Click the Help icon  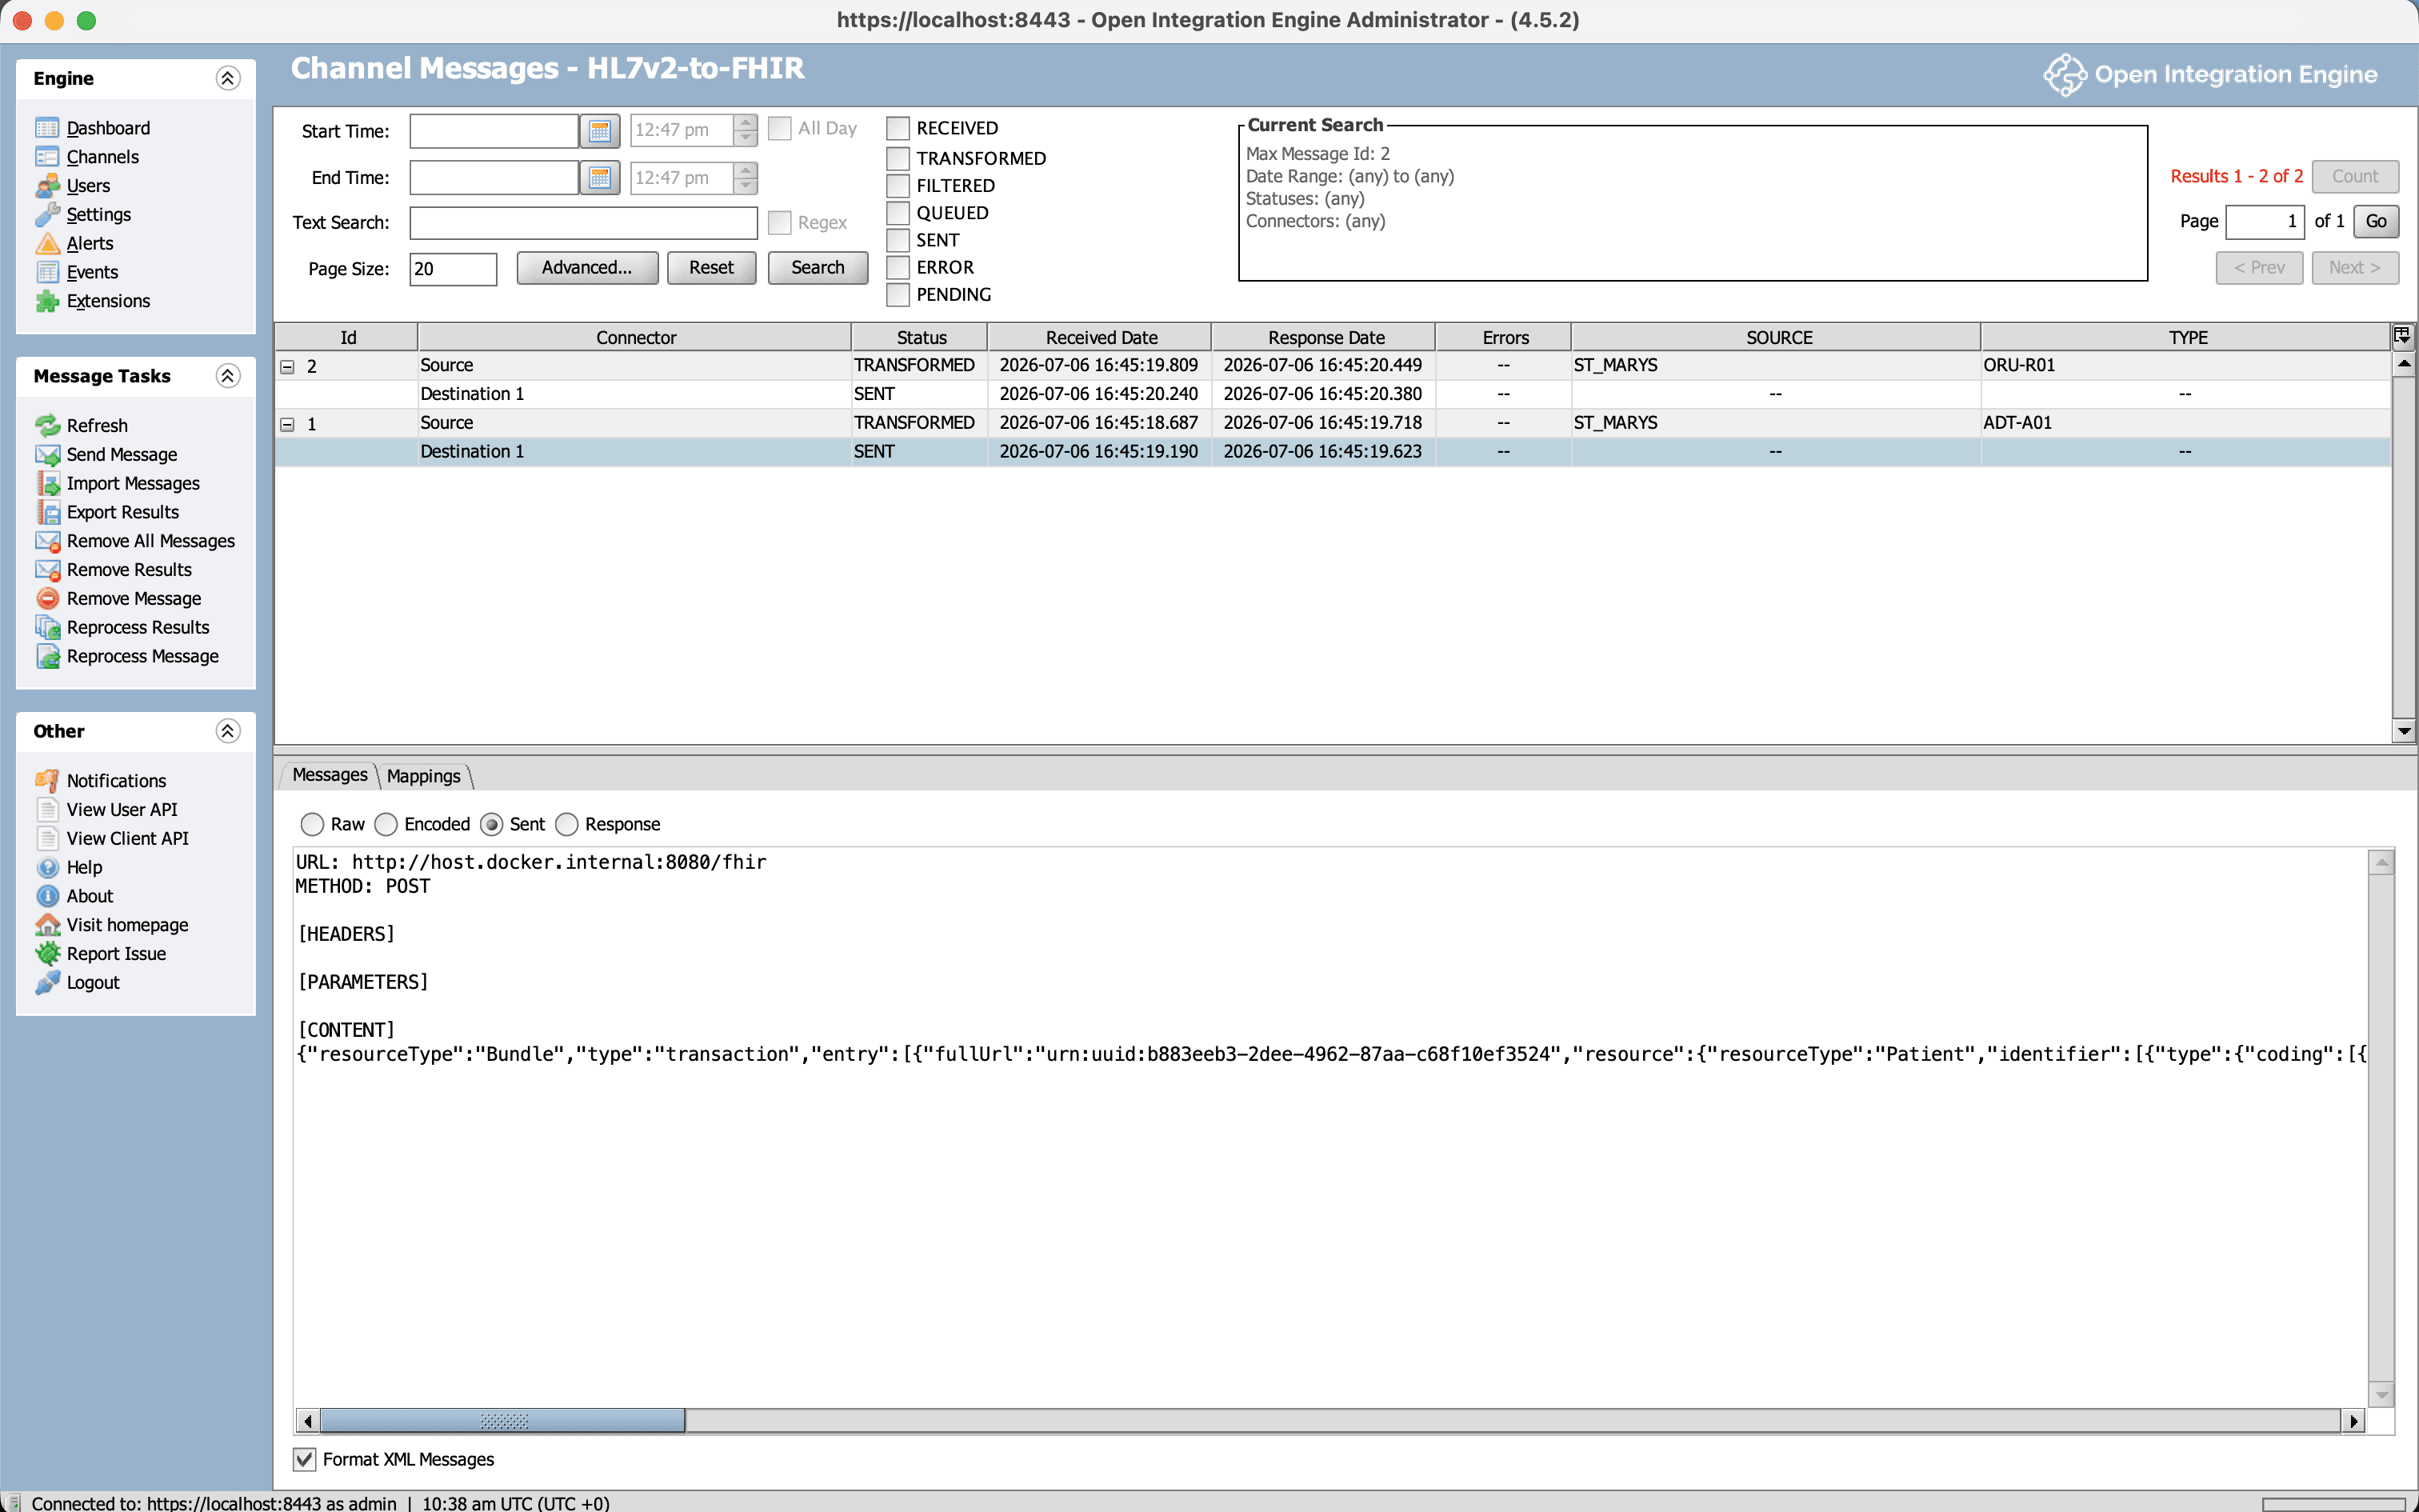point(47,868)
